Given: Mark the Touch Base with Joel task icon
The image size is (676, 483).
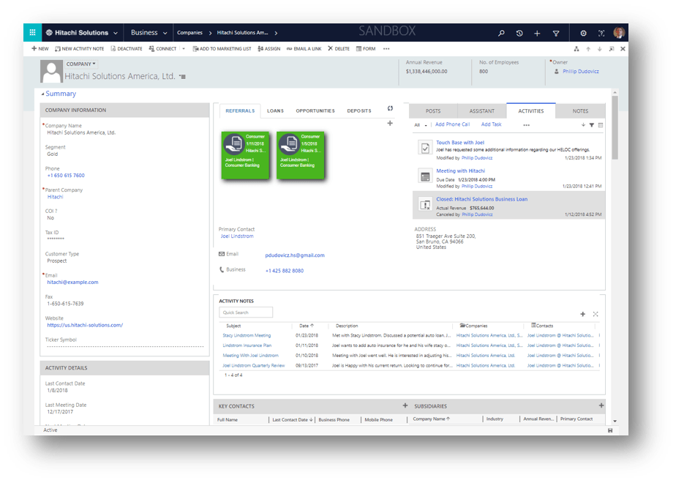Looking at the screenshot, I should pyautogui.click(x=425, y=148).
